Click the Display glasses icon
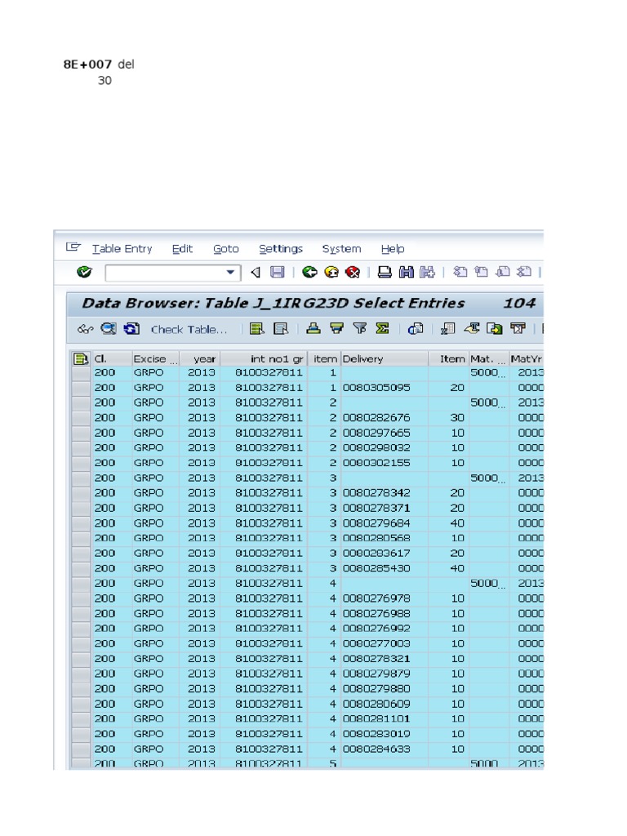The image size is (627, 836). [x=85, y=329]
